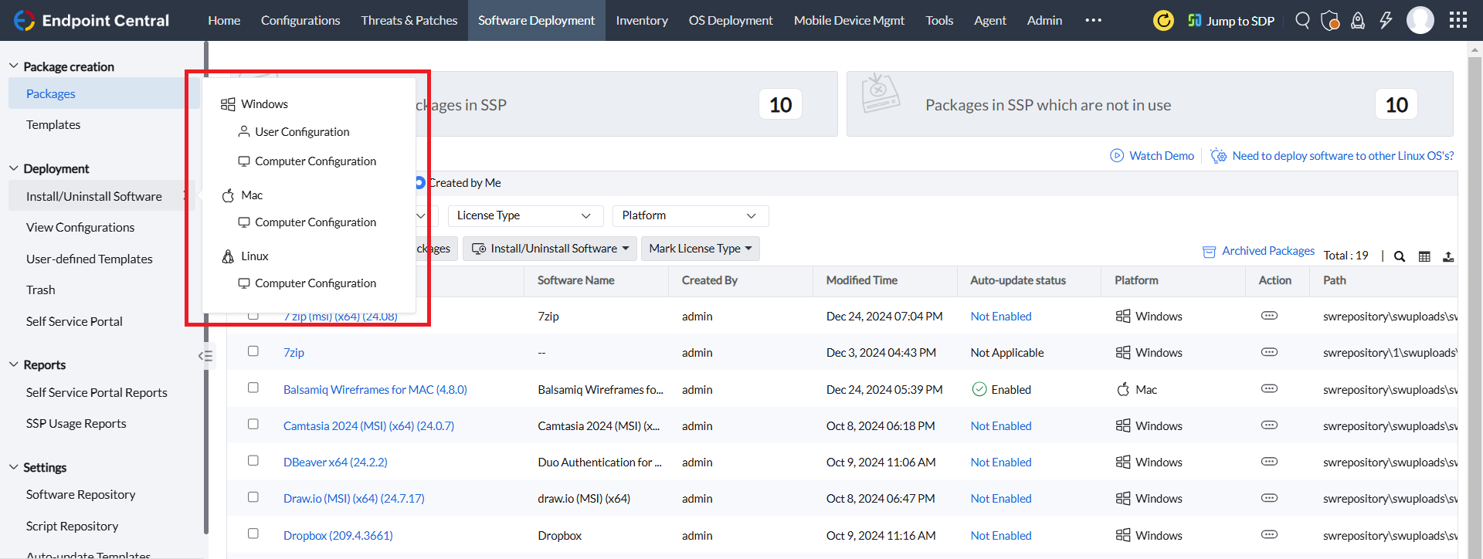Viewport: 1483px width, 559px height.
Task: Click the rocket notifications icon in header
Action: pos(1357,20)
